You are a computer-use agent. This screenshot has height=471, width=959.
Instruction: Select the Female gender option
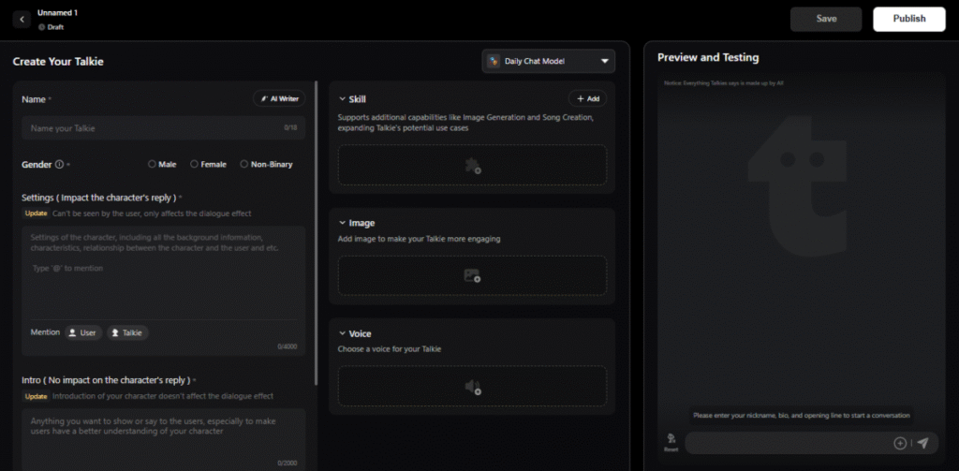[x=195, y=165]
